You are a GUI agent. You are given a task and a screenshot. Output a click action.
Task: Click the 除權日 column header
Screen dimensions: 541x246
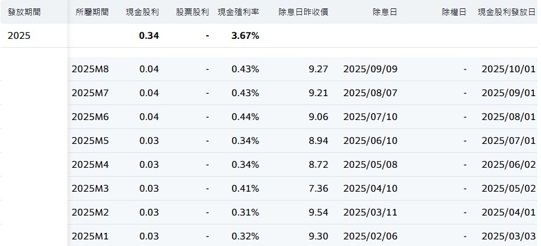(x=454, y=12)
